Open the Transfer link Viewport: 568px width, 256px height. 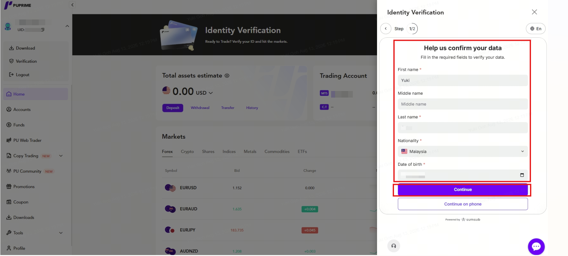[x=228, y=108]
